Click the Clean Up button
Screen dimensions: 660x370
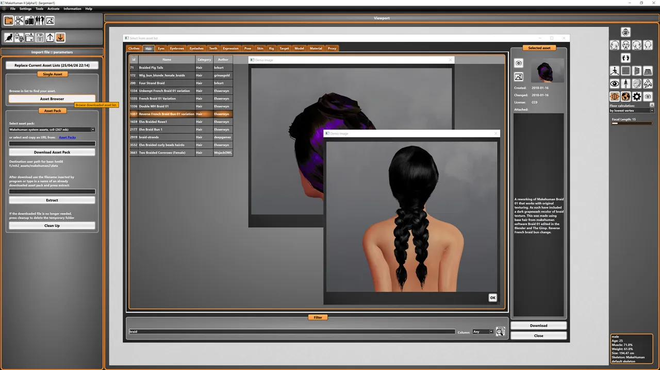click(x=52, y=225)
